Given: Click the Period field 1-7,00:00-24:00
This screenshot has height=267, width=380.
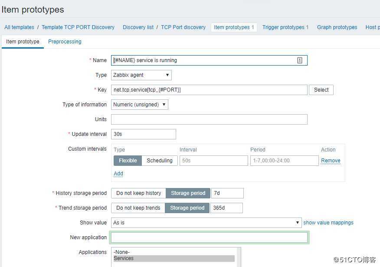Looking at the screenshot, I should coord(284,161).
